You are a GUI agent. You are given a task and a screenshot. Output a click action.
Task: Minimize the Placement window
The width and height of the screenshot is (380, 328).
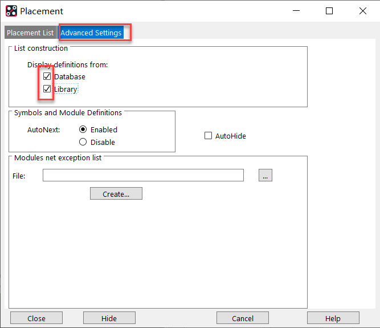pos(295,11)
